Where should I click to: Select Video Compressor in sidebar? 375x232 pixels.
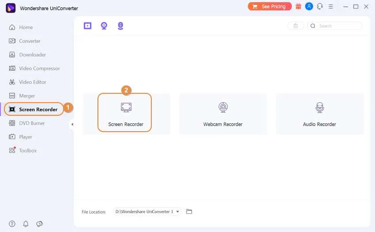tap(34, 69)
